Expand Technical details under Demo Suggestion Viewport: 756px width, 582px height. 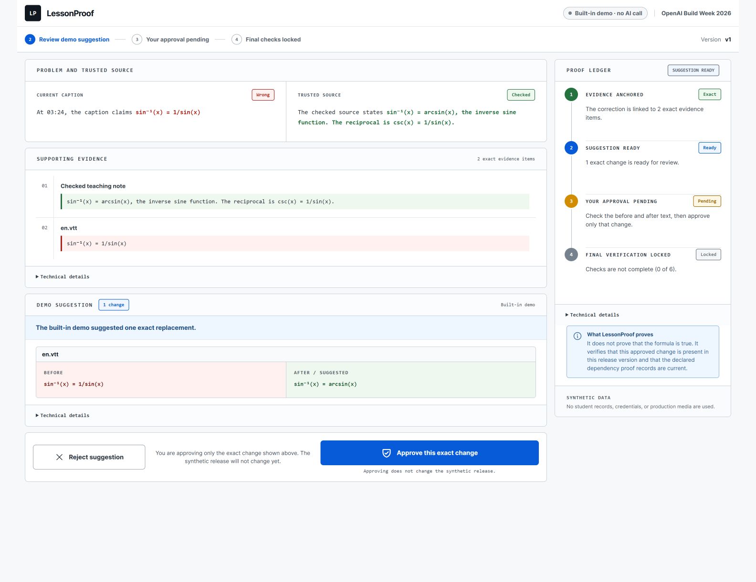[x=63, y=416]
